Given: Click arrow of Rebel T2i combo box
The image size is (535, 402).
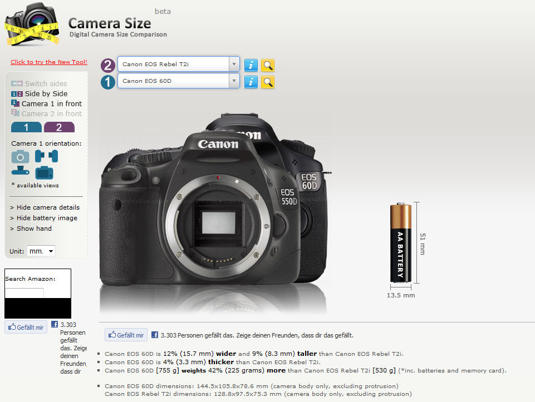Looking at the screenshot, I should click(234, 64).
